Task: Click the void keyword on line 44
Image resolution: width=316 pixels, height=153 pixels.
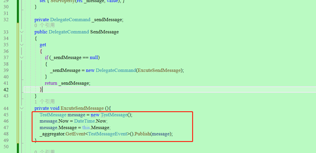Action: [55, 108]
